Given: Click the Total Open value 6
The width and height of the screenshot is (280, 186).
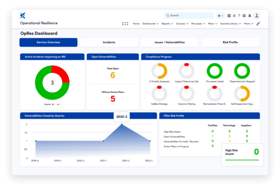Looking at the screenshot, I should (113, 75).
